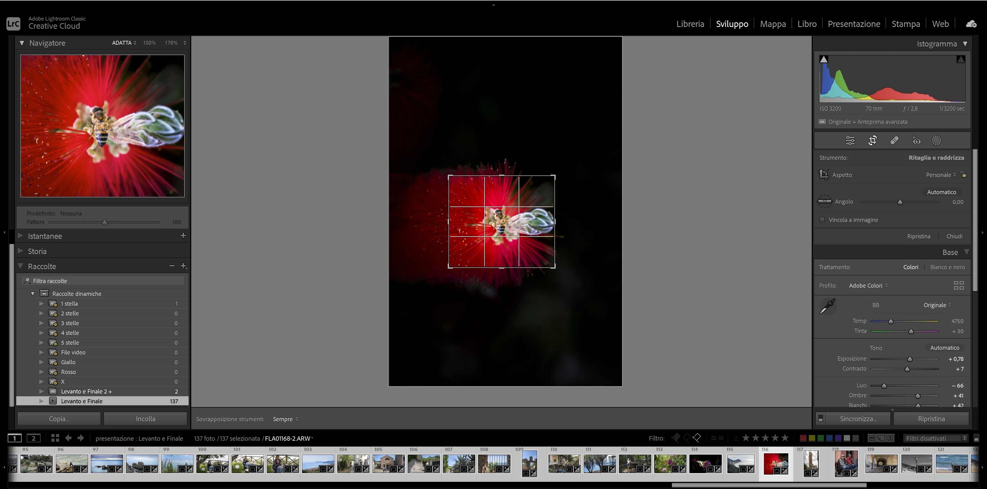
Task: Click the Edit sliders icon
Action: click(x=850, y=140)
